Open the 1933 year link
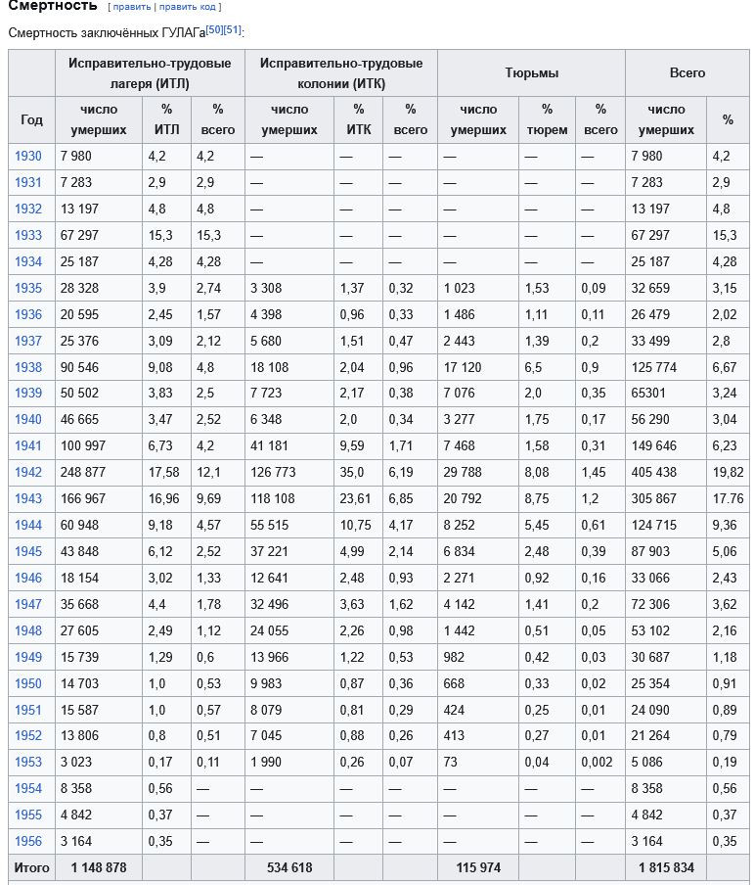754x885 pixels. tap(28, 235)
